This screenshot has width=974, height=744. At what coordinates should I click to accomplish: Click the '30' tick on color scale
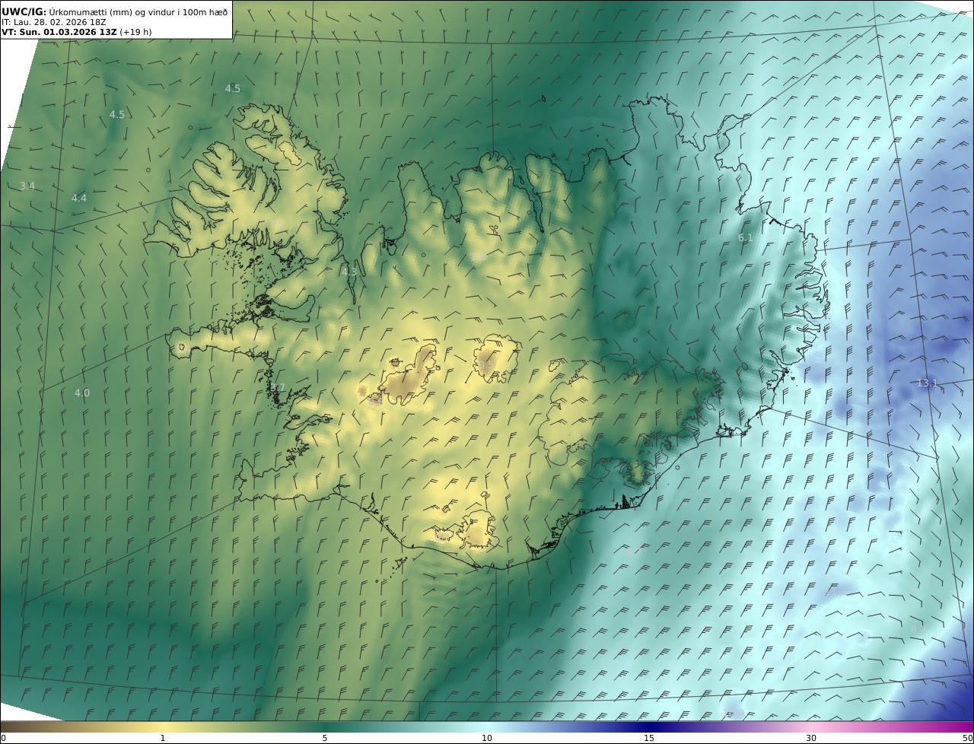point(811,738)
